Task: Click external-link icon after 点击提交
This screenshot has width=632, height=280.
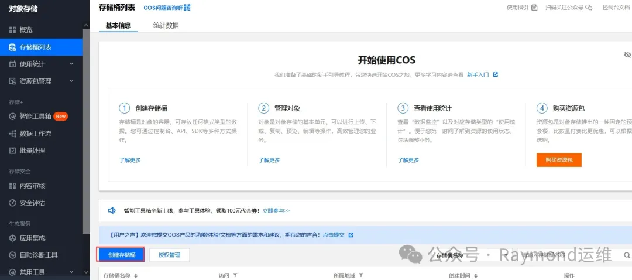Action: pyautogui.click(x=351, y=235)
